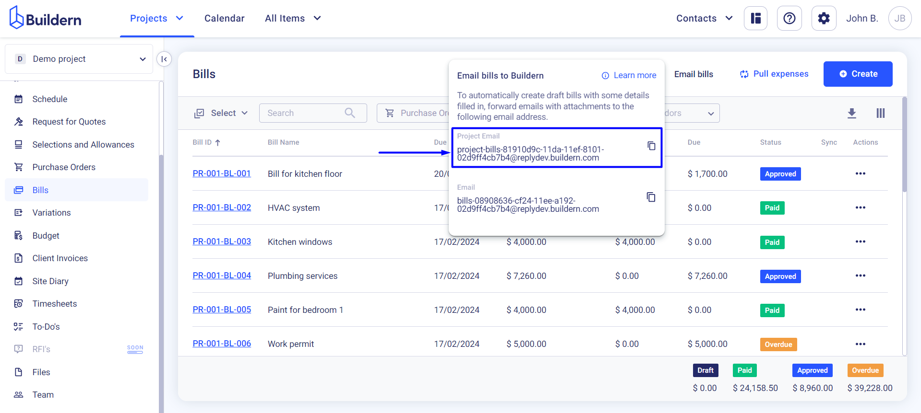Open To-Do's in sidebar
The height and width of the screenshot is (413, 921).
coord(46,327)
